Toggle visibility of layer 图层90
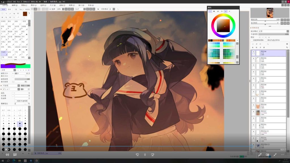 (x=253, y=85)
